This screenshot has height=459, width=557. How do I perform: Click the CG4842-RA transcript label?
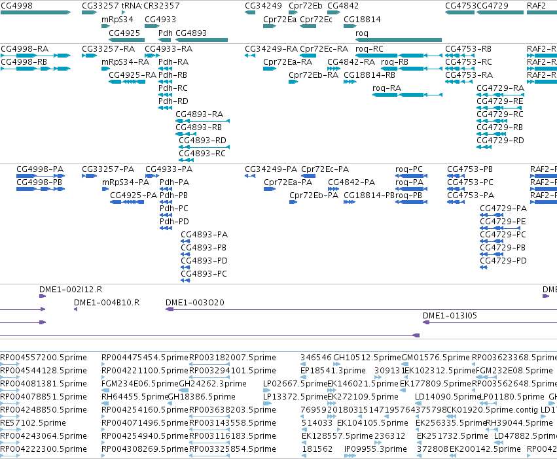[351, 61]
